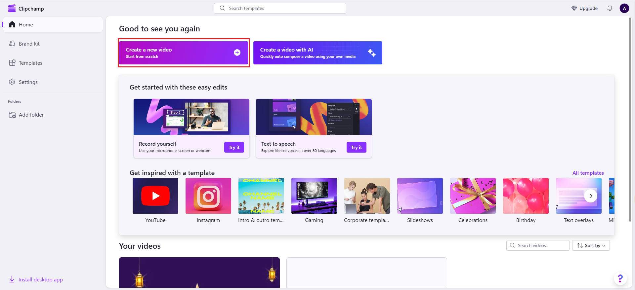This screenshot has height=290, width=635.
Task: Click the YouTube label text
Action: click(x=155, y=220)
